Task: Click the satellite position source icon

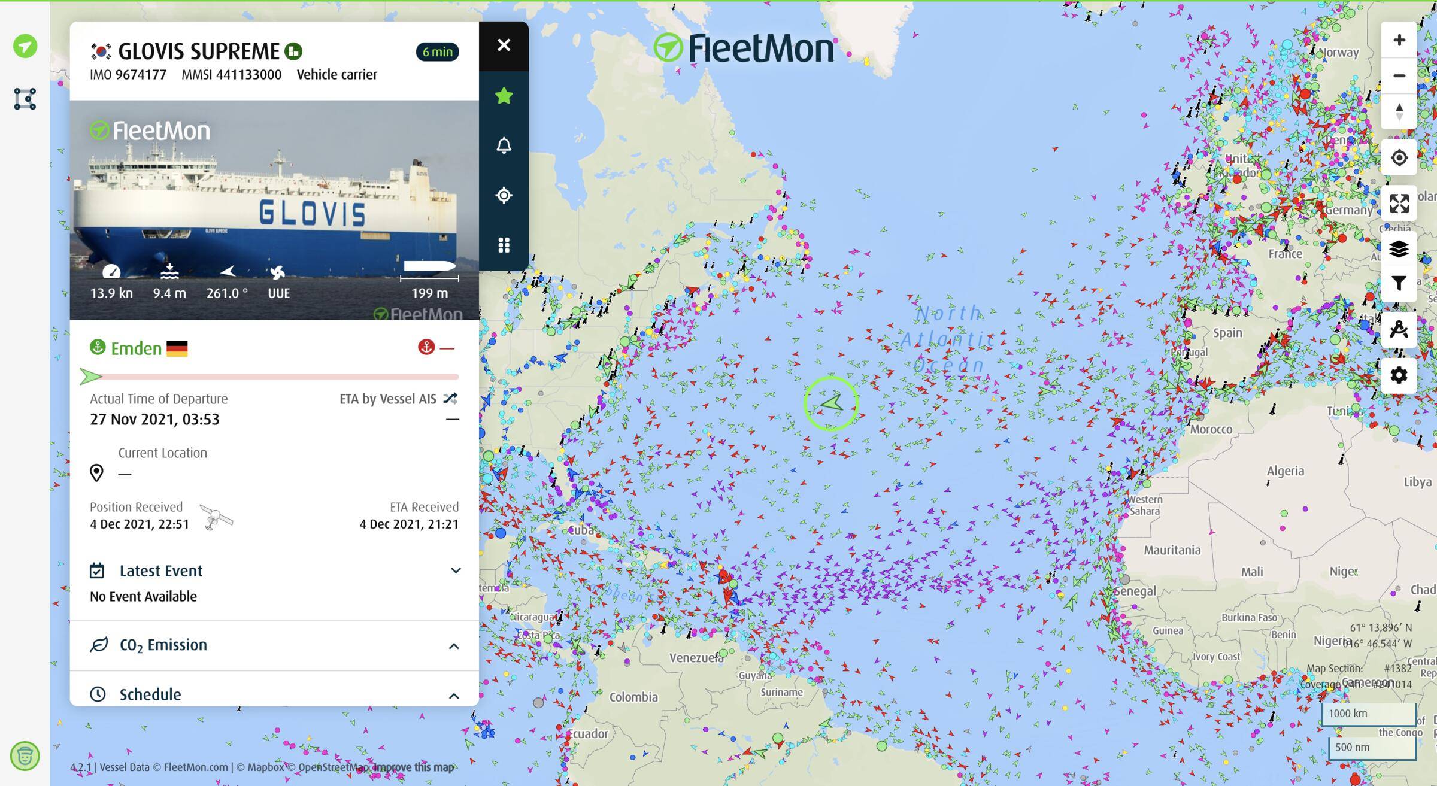Action: click(x=216, y=517)
